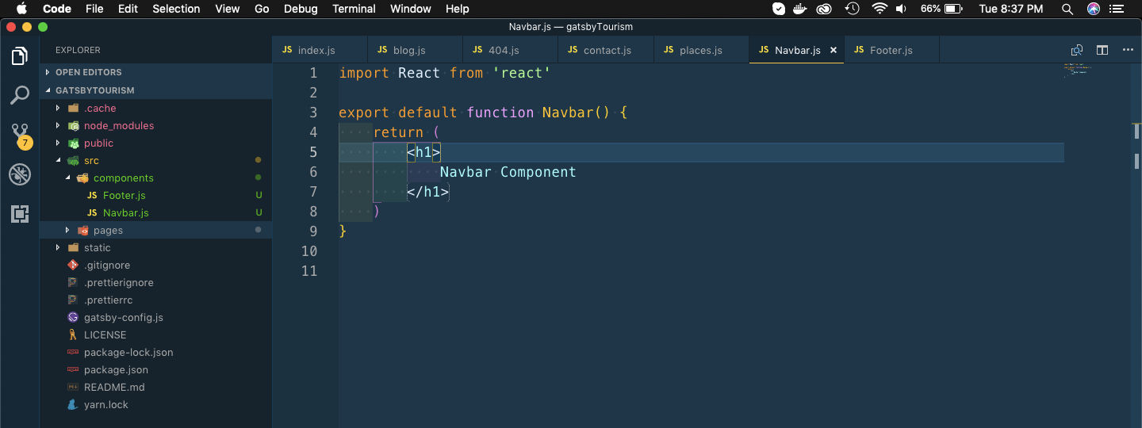
Task: Select the Navbar.js tab
Action: (796, 49)
